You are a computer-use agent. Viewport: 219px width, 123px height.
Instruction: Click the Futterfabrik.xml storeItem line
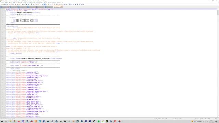(24, 81)
